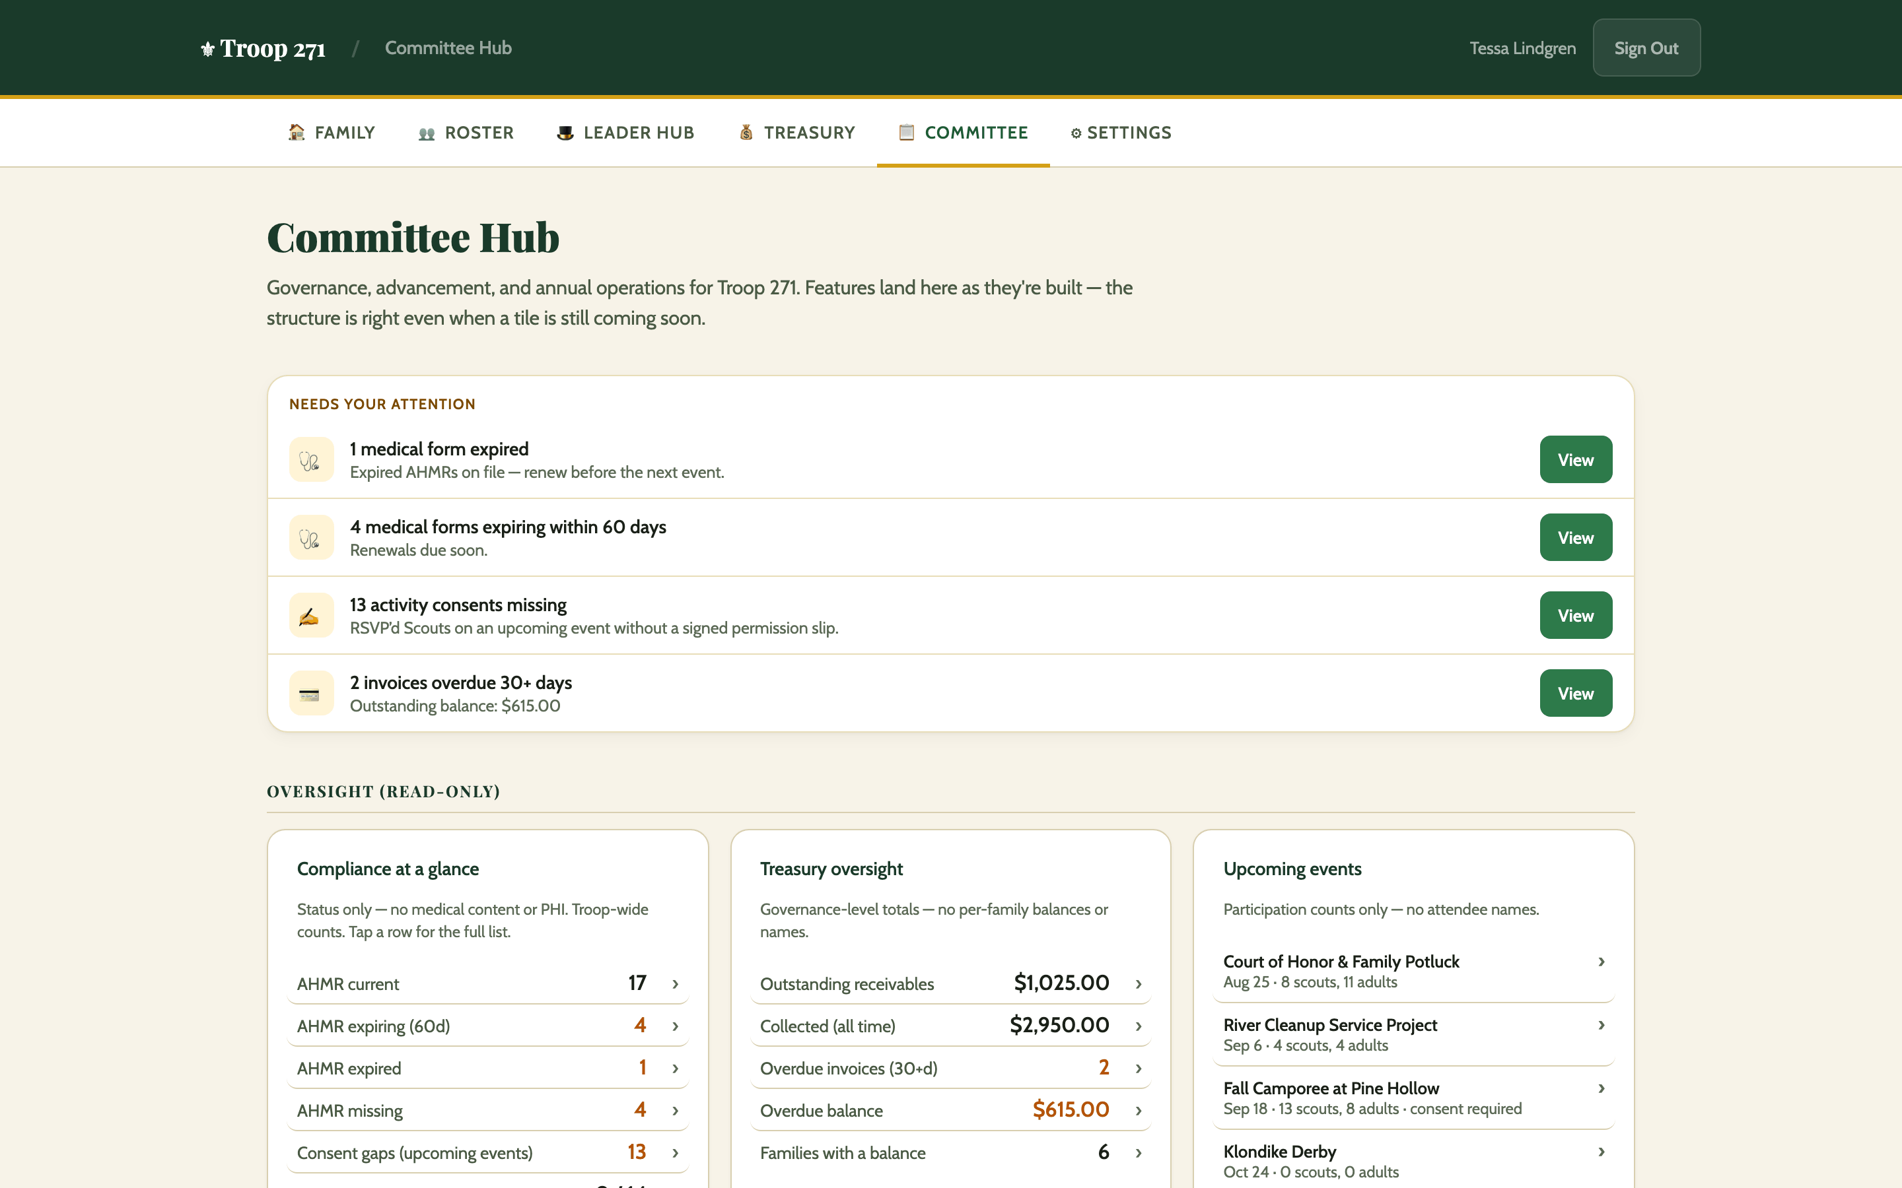Open the Family tab

[x=332, y=133]
